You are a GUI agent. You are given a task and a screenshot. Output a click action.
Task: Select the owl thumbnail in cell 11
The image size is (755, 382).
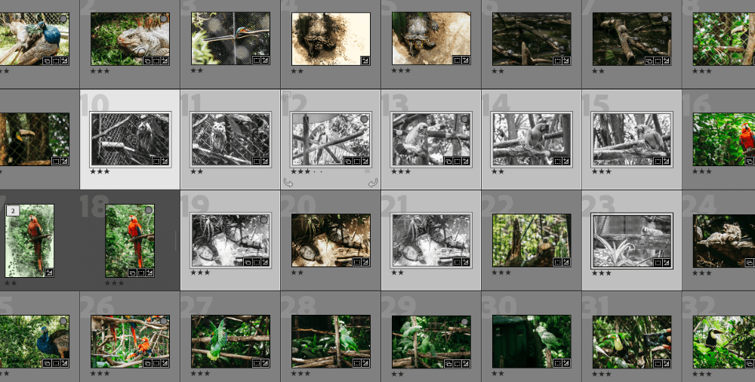[230, 139]
